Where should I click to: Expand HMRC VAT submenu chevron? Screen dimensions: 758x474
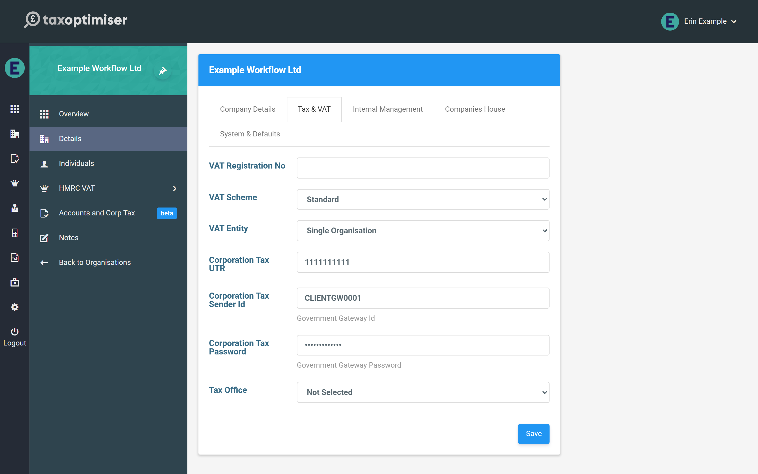coord(175,188)
